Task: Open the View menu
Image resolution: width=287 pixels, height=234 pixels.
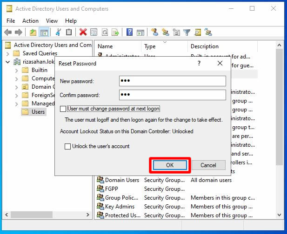Action: [x=52, y=21]
